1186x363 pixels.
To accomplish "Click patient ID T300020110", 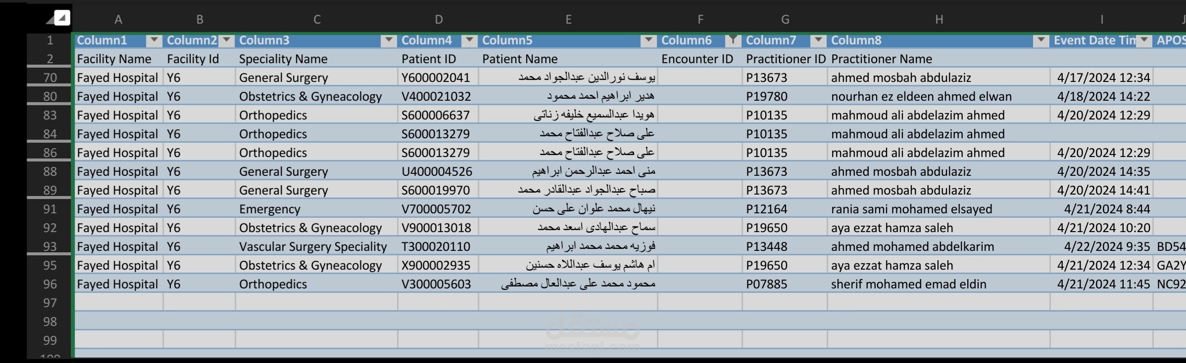I will pos(439,246).
